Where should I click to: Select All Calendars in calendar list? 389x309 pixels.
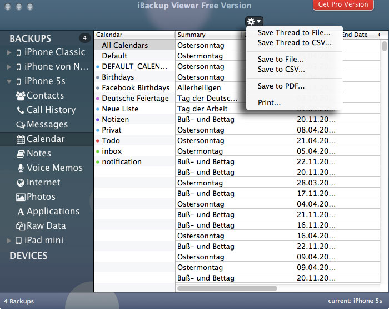point(134,46)
